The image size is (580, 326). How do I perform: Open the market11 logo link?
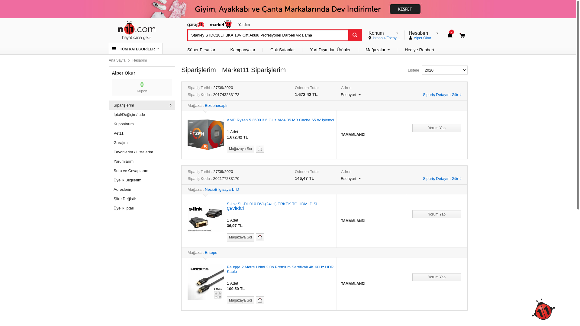221,24
